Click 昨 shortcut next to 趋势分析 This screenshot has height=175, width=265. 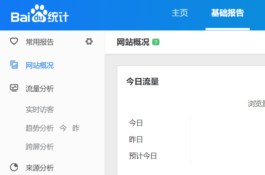[x=76, y=128]
